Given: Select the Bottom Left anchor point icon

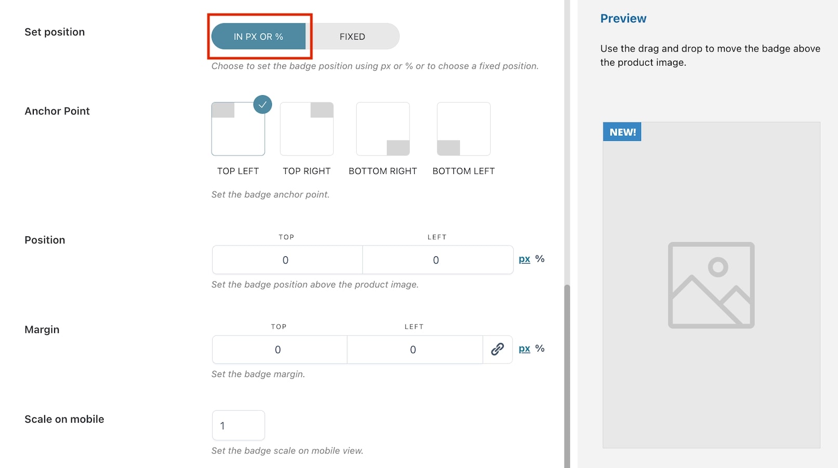Looking at the screenshot, I should 464,129.
